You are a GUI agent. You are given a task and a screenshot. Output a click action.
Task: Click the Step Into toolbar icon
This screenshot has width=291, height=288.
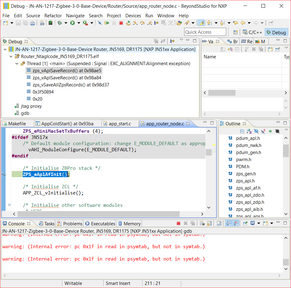pos(135,23)
